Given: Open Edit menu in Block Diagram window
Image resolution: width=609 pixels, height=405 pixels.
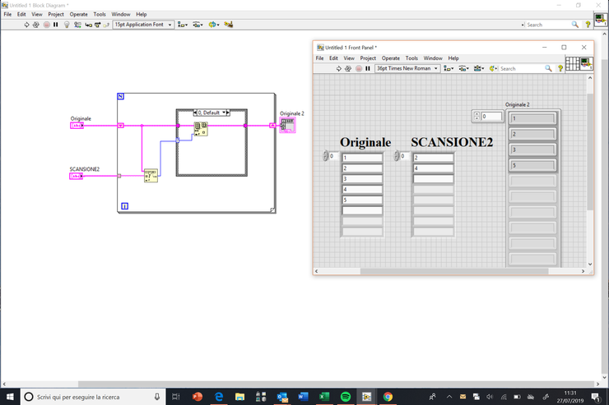Looking at the screenshot, I should (x=21, y=14).
